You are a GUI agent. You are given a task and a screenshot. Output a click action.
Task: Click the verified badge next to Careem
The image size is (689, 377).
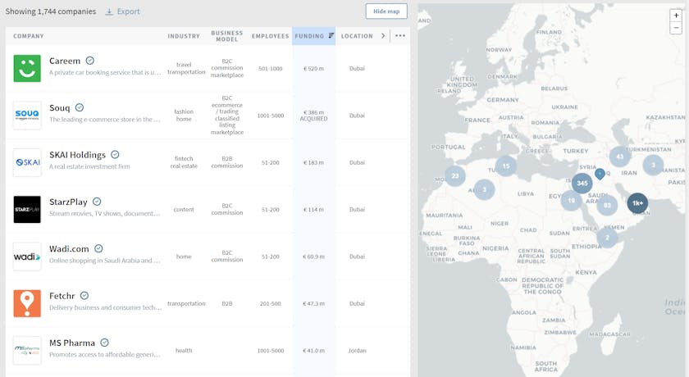89,61
